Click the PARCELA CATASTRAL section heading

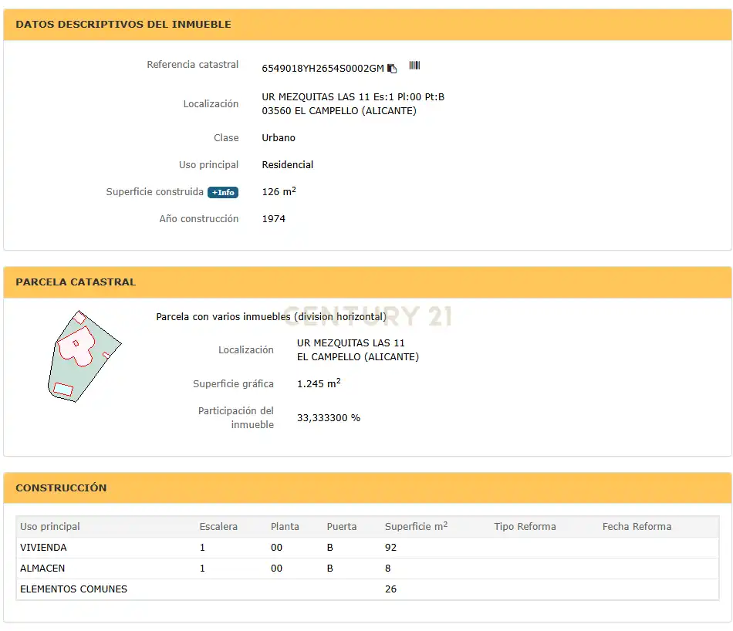[x=76, y=282]
